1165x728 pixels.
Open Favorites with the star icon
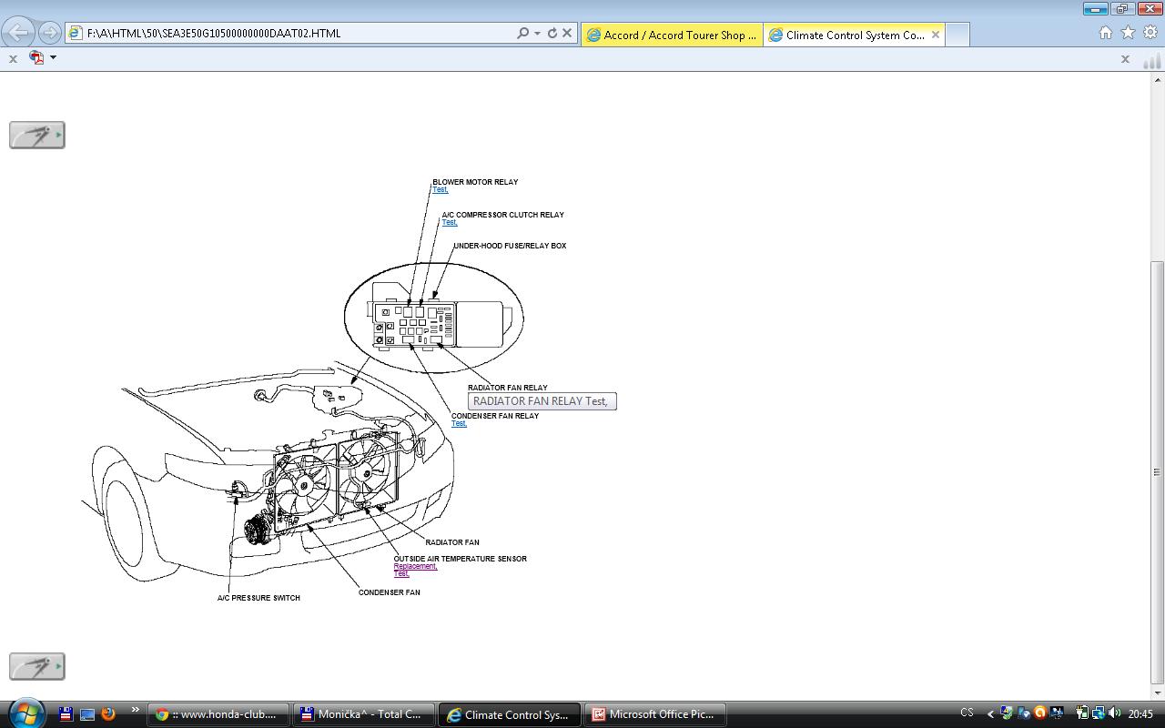(1128, 33)
